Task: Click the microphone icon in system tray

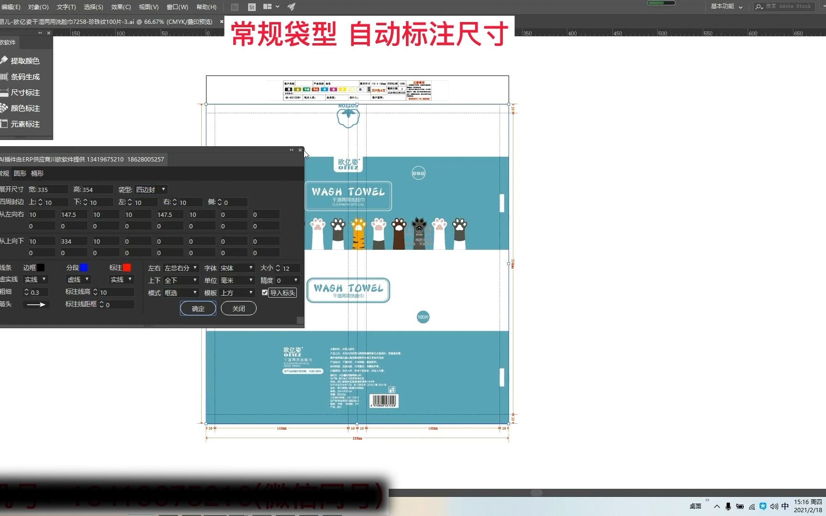Action: pos(728,506)
